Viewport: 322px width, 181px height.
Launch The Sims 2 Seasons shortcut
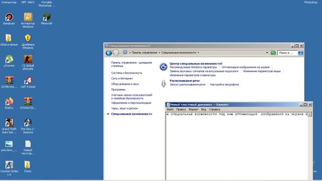pos(28,123)
